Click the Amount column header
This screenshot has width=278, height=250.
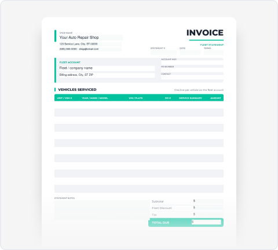point(215,98)
